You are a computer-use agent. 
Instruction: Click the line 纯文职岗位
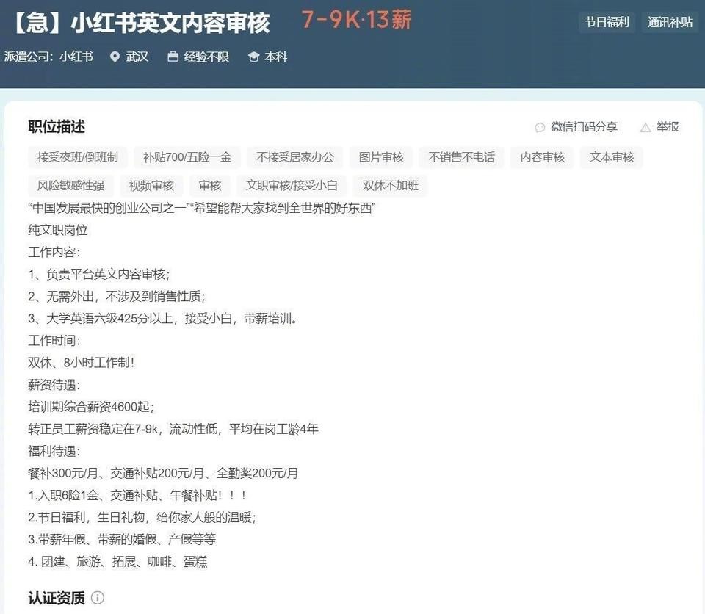(58, 230)
